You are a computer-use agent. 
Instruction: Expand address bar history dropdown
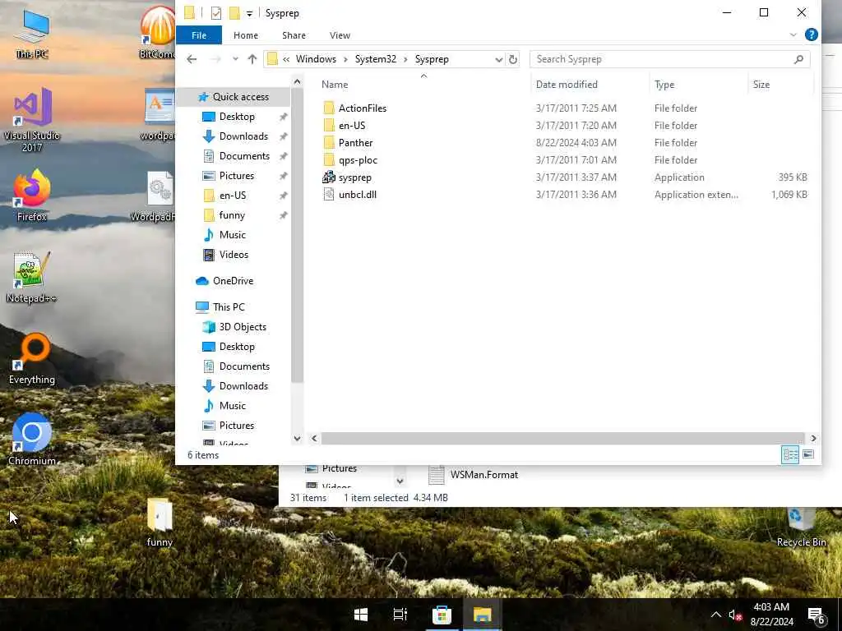coord(499,59)
